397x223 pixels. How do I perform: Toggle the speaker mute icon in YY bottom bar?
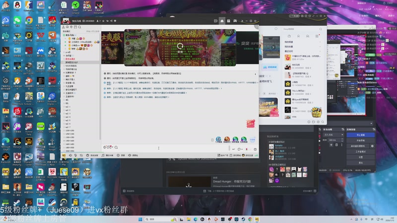[x=70, y=155]
